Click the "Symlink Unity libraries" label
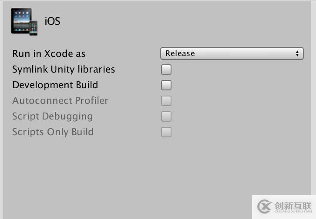The height and width of the screenshot is (219, 316). click(64, 70)
